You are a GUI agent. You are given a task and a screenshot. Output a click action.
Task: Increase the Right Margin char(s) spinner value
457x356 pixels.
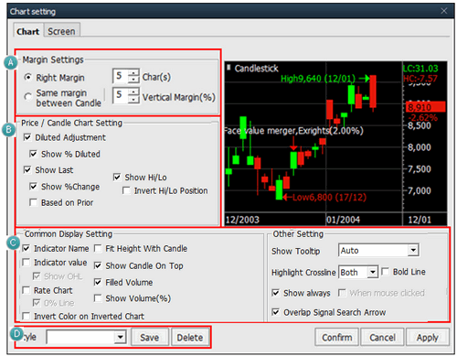pos(133,73)
